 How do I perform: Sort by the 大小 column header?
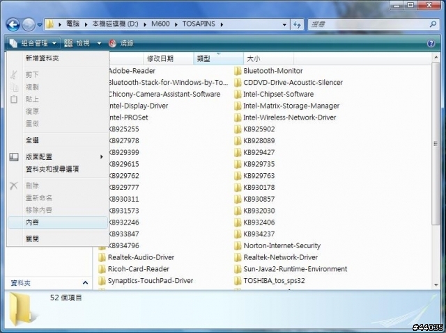click(x=268, y=58)
